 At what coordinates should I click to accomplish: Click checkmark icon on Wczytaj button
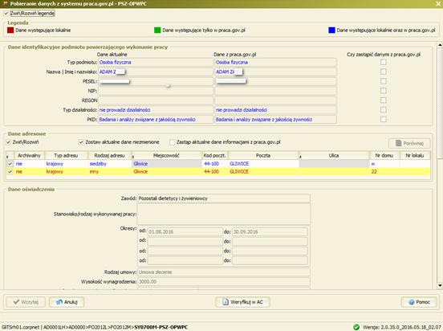coord(16,302)
